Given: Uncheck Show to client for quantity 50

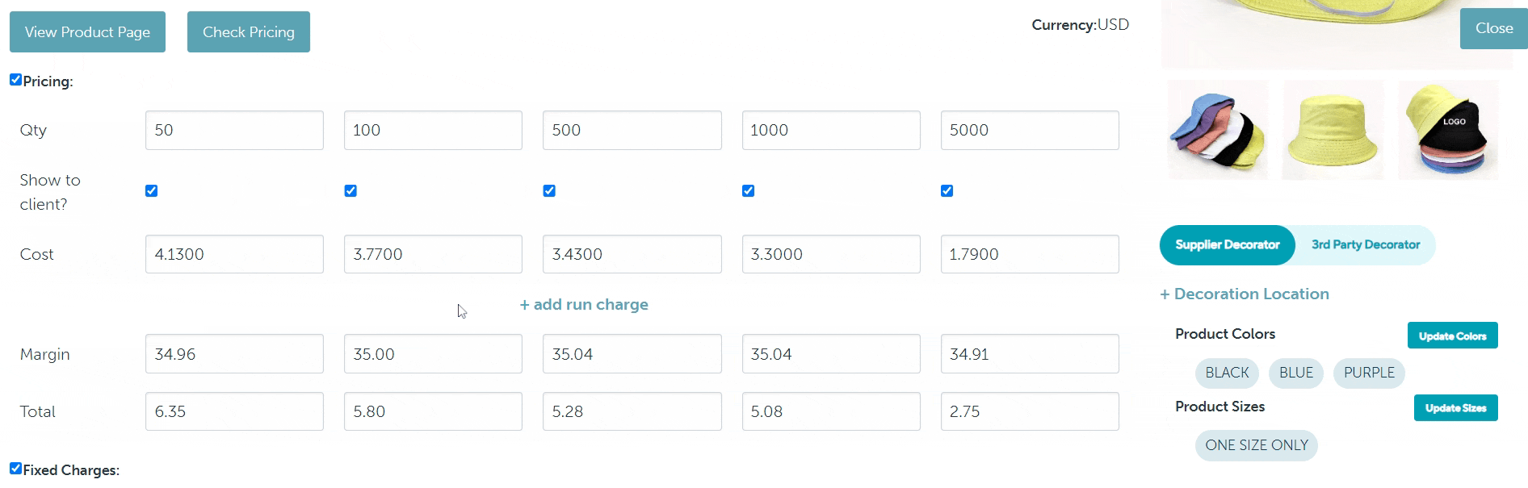Looking at the screenshot, I should click(x=151, y=191).
